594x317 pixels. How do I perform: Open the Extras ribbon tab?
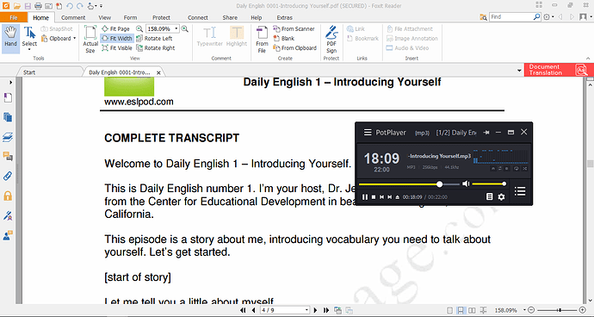pos(284,17)
